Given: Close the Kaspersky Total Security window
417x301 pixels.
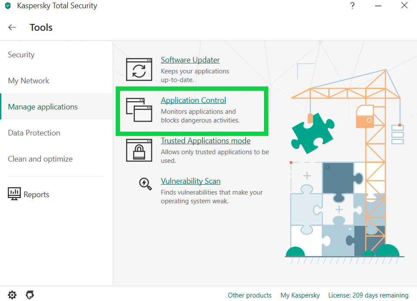Looking at the screenshot, I should click(404, 5).
